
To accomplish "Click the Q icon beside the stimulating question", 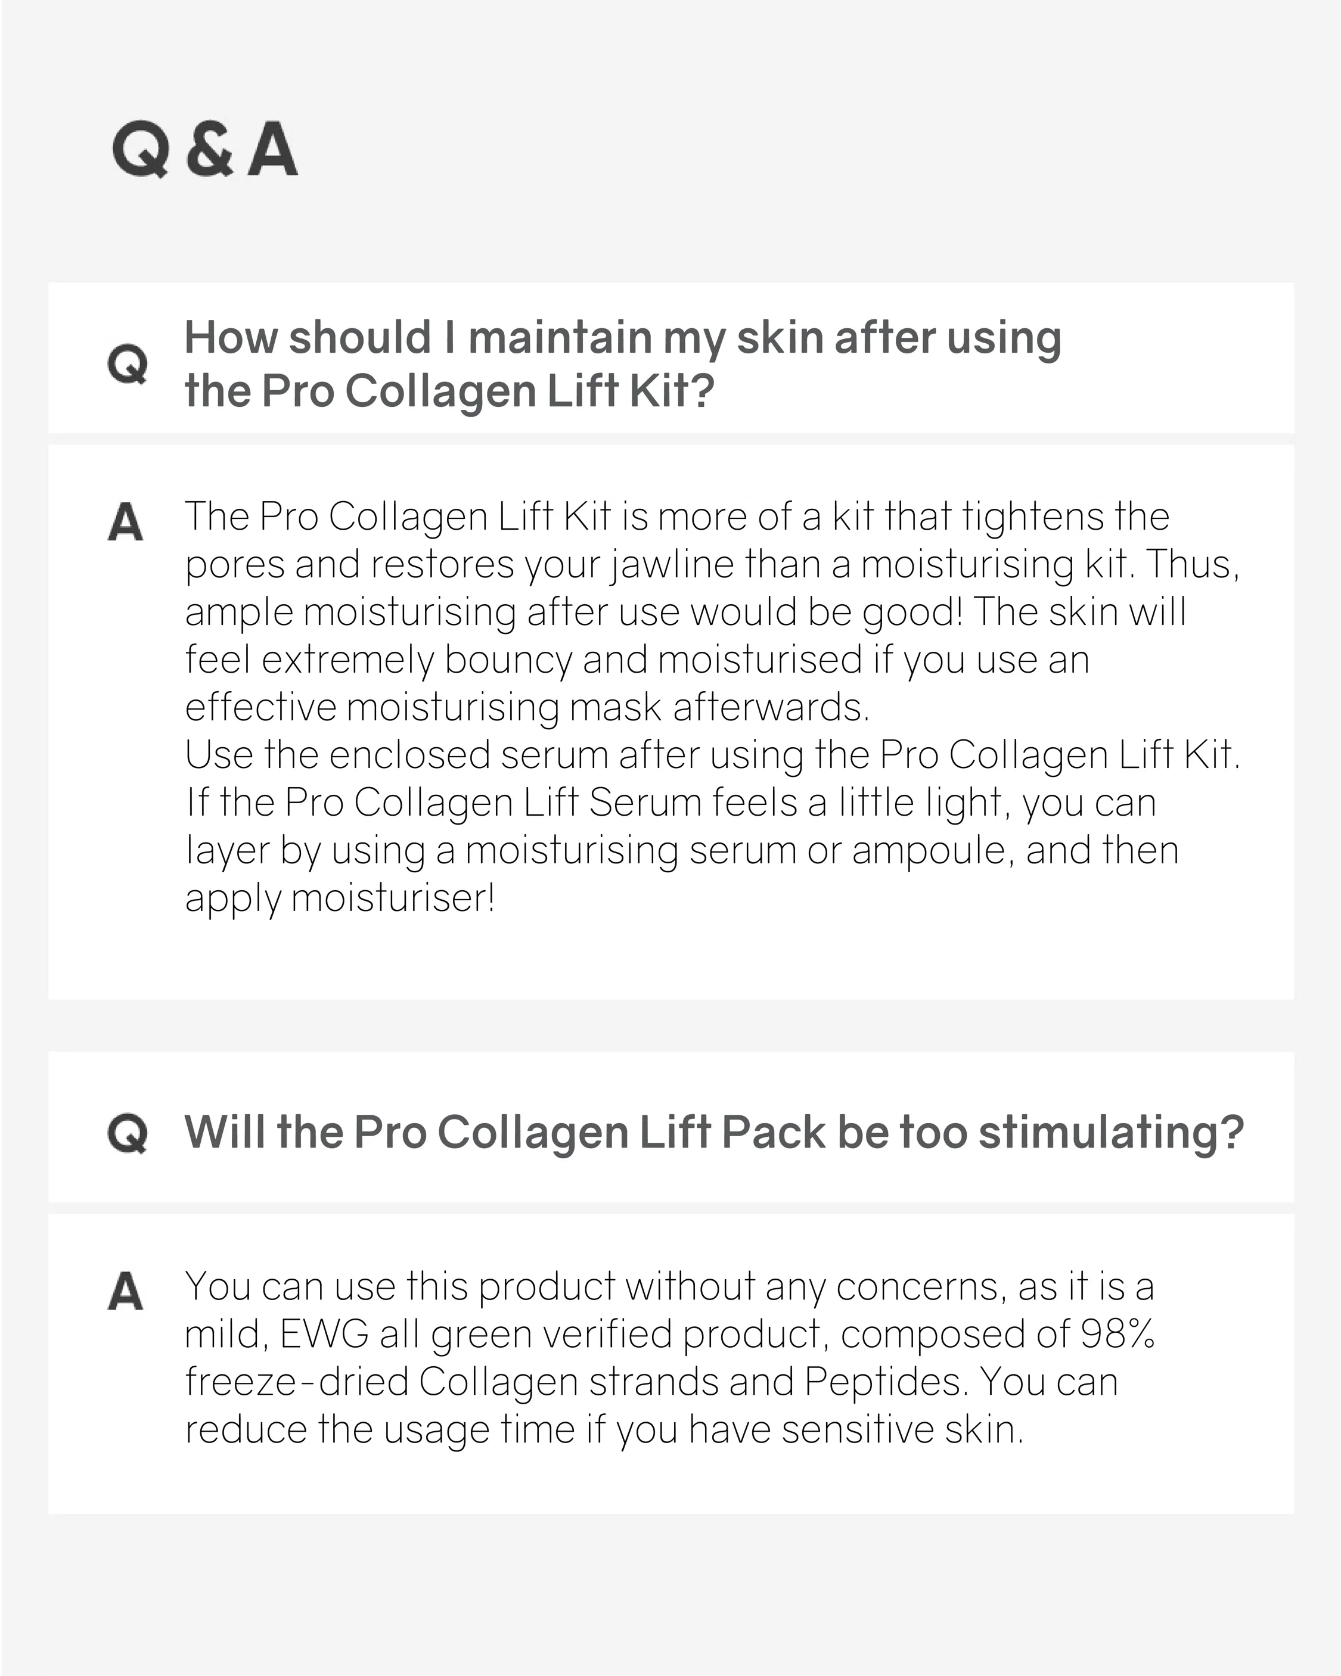I will (x=128, y=1133).
